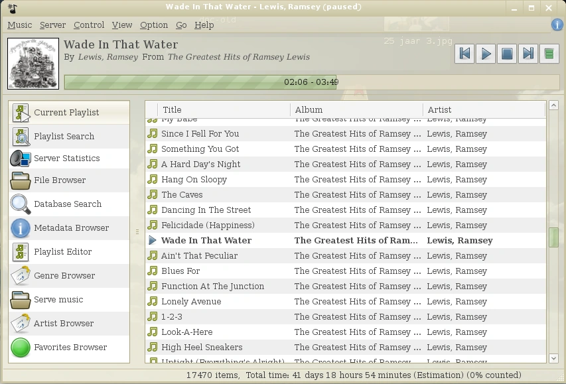Open Server Statistics in sidebar
Viewport: 566px width, 384px height.
tap(66, 159)
